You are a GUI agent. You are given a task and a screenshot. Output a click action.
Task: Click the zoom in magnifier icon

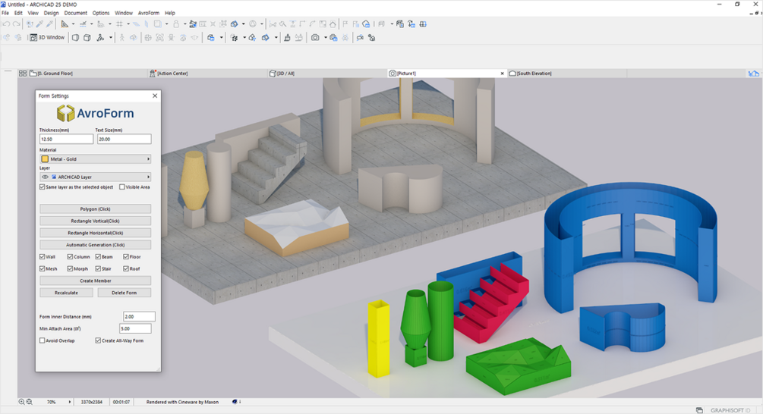tap(22, 402)
